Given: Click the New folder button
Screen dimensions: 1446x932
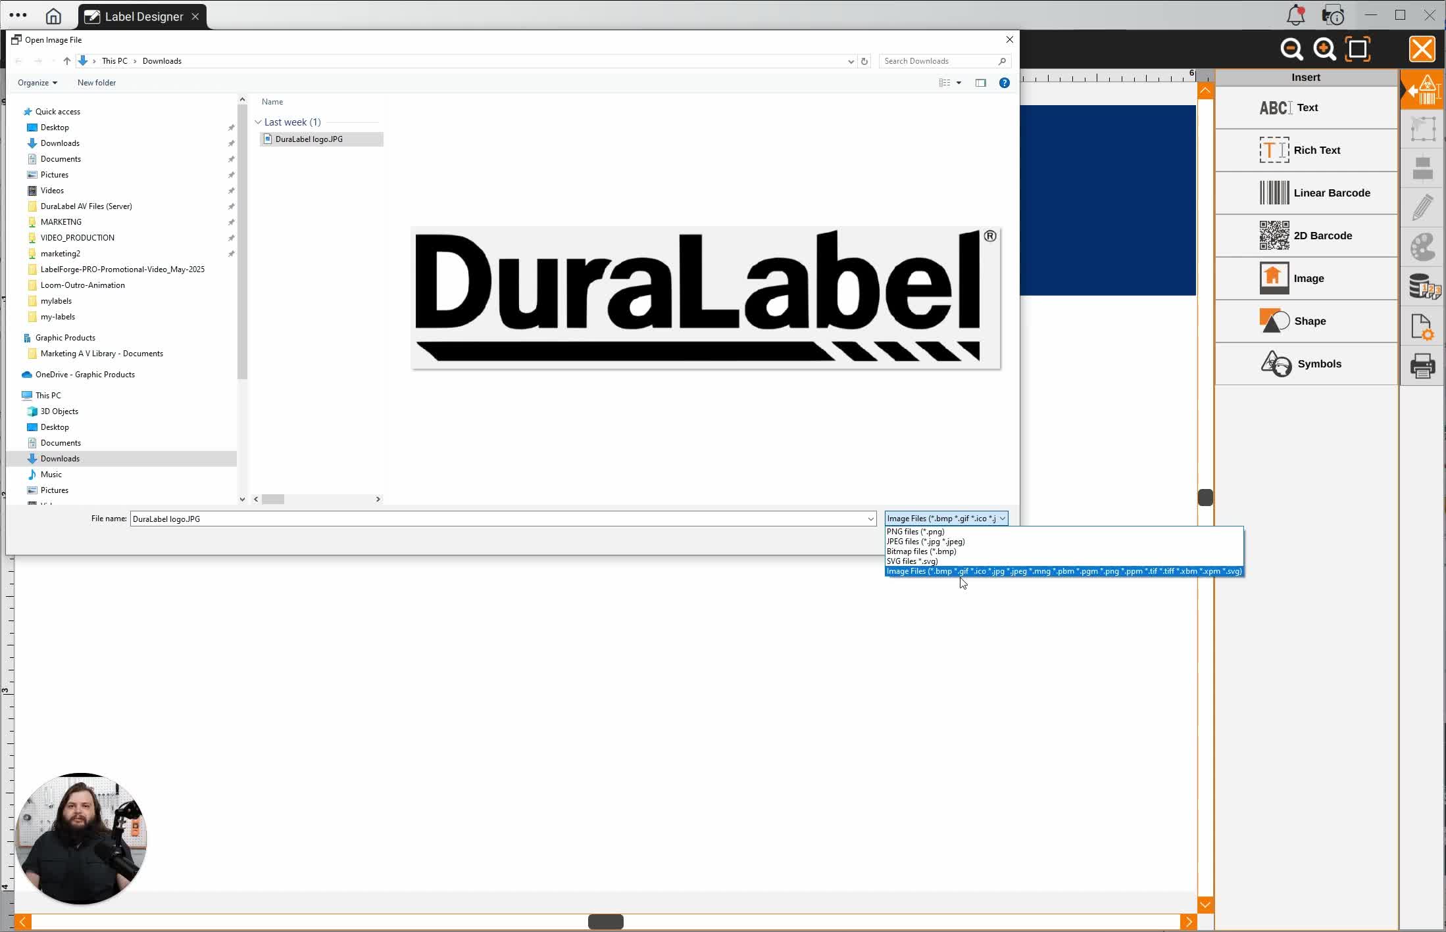Looking at the screenshot, I should tap(97, 83).
